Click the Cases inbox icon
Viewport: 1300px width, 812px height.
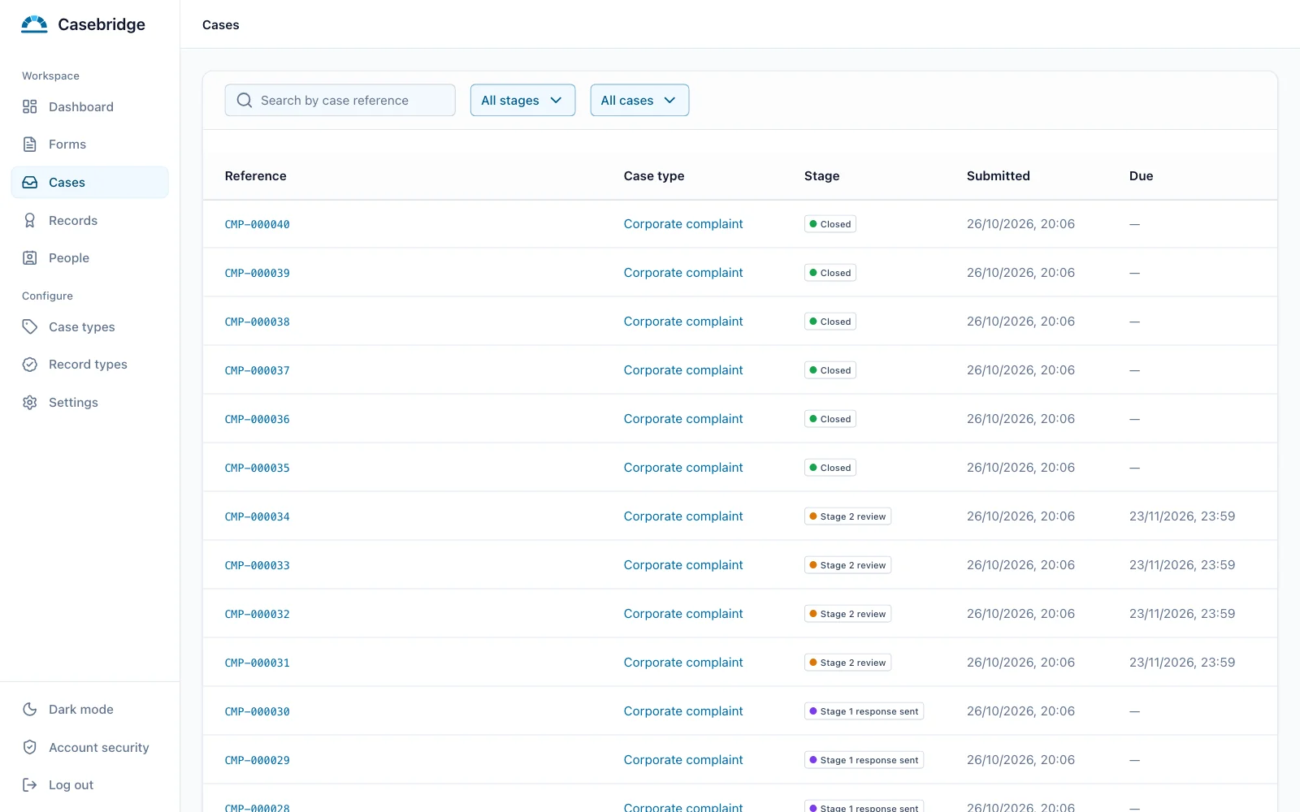[x=30, y=183]
